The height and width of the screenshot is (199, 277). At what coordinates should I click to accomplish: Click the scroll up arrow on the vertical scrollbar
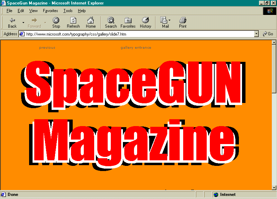coord(274,42)
